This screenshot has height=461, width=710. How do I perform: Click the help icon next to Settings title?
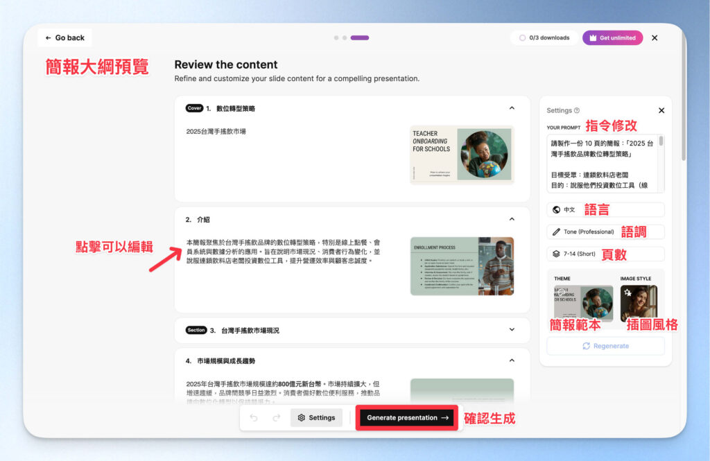[x=576, y=110]
